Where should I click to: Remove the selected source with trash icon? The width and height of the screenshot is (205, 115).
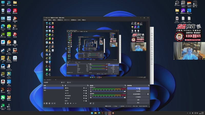(x=68, y=103)
